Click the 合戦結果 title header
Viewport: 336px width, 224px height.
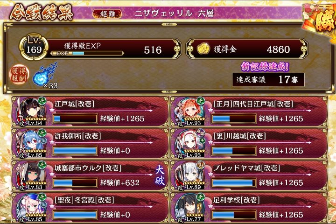click(x=42, y=13)
